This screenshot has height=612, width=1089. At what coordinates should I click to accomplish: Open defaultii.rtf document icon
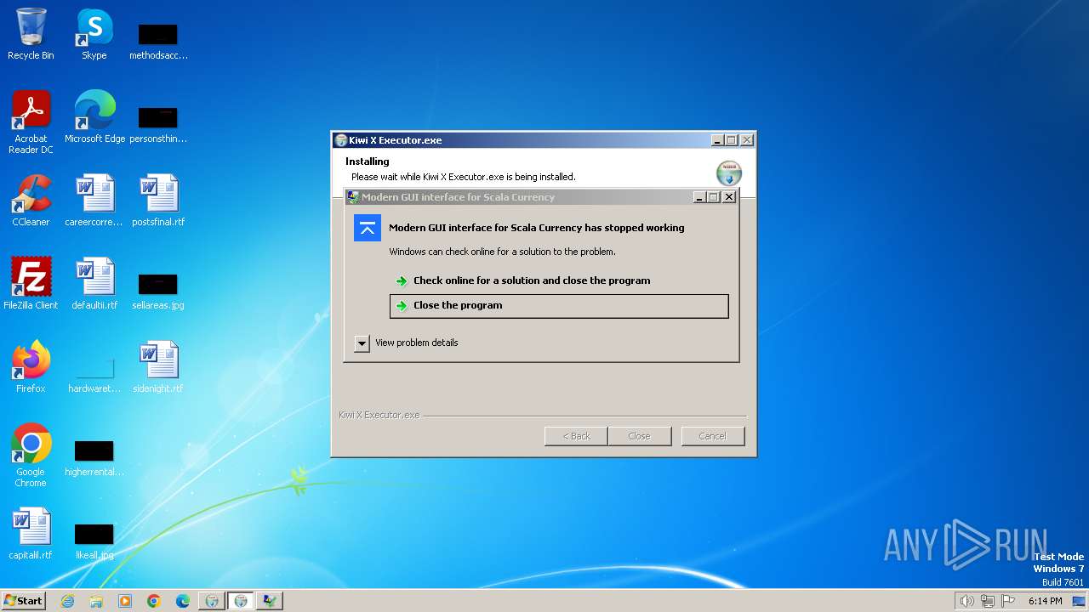pos(94,284)
